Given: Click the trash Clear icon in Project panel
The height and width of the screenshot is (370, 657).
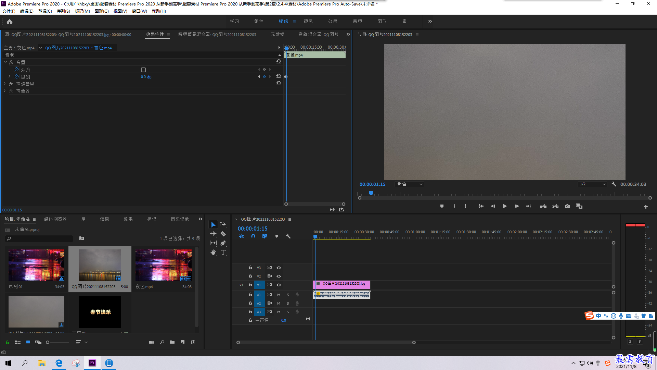Looking at the screenshot, I should (x=193, y=342).
